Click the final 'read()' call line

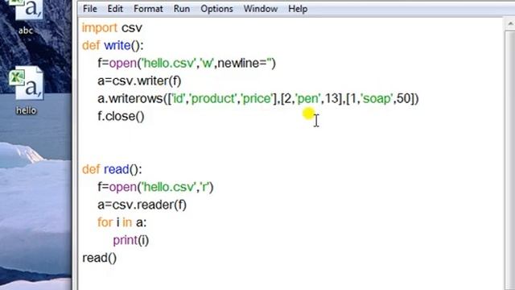tap(100, 258)
